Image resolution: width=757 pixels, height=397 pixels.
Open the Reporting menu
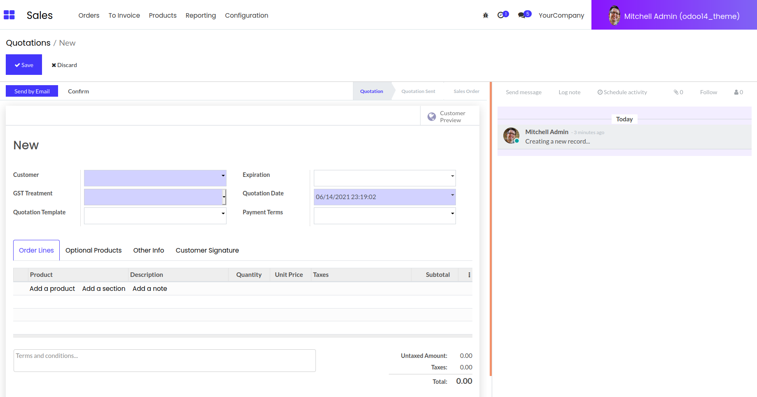(201, 16)
